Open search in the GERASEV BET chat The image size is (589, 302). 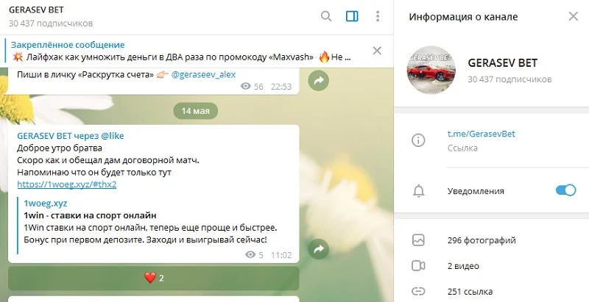(326, 16)
